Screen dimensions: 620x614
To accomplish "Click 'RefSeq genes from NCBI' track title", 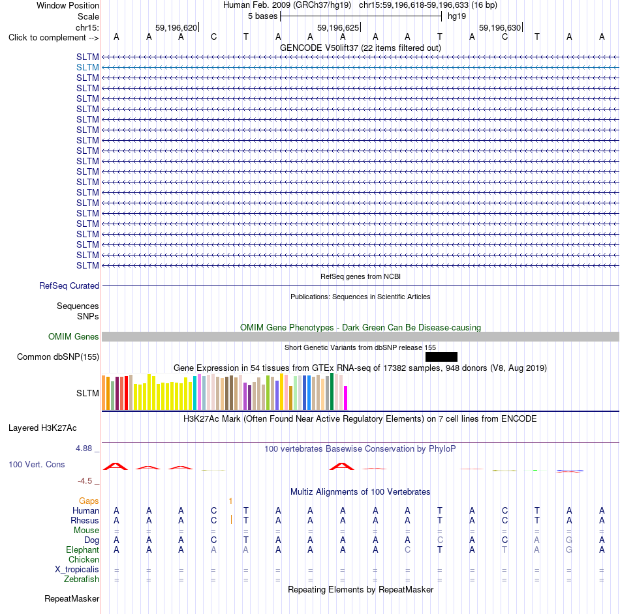I will (360, 276).
